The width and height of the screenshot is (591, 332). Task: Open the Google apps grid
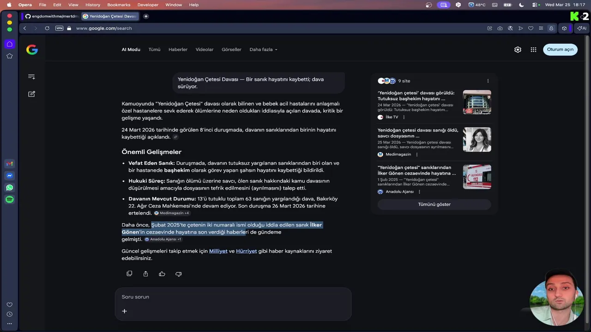coord(533,49)
